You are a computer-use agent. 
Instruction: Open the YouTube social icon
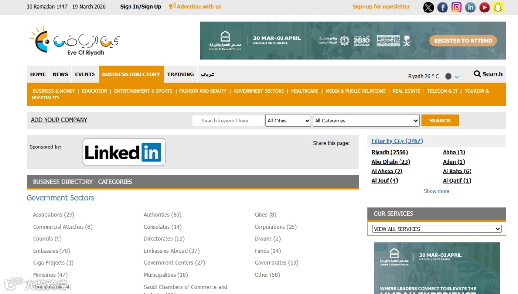[484, 7]
